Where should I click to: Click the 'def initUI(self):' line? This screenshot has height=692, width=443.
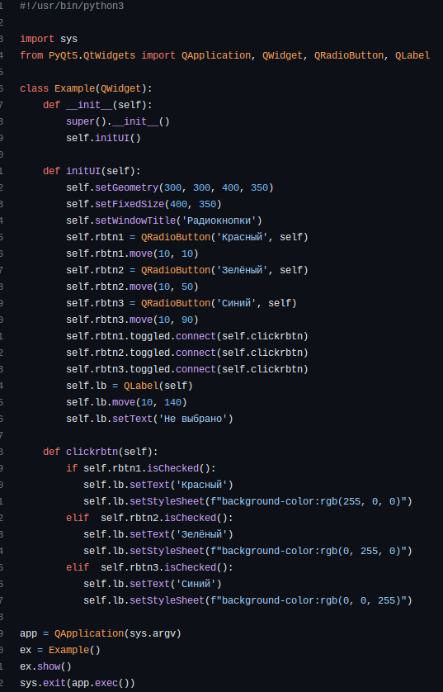tap(92, 171)
